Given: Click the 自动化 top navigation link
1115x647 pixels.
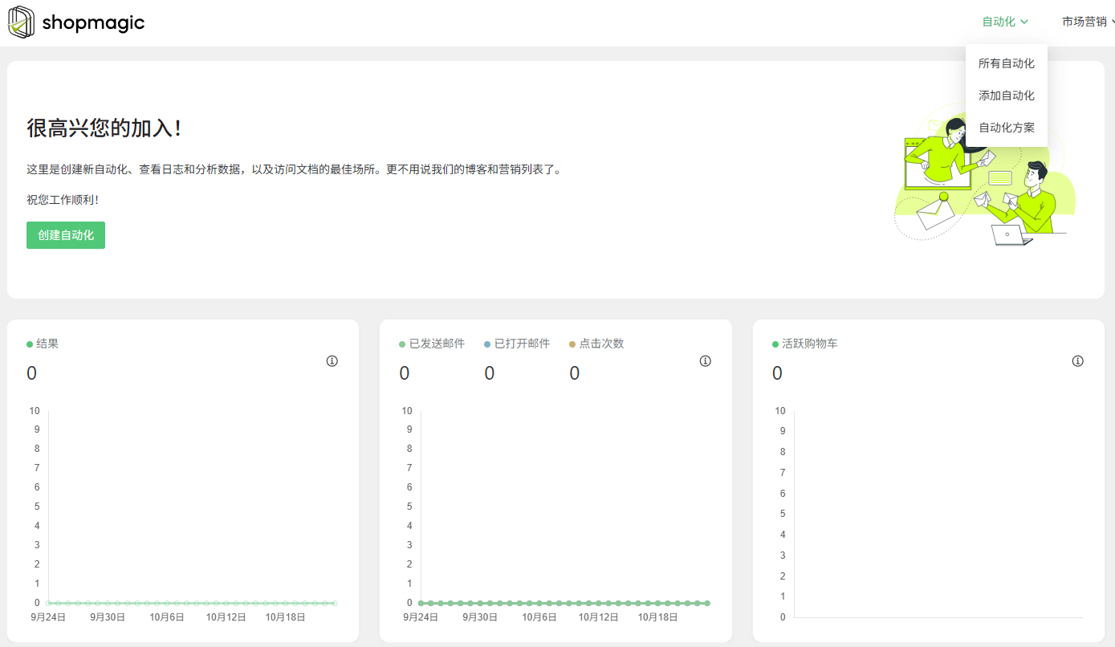Looking at the screenshot, I should coord(1000,22).
